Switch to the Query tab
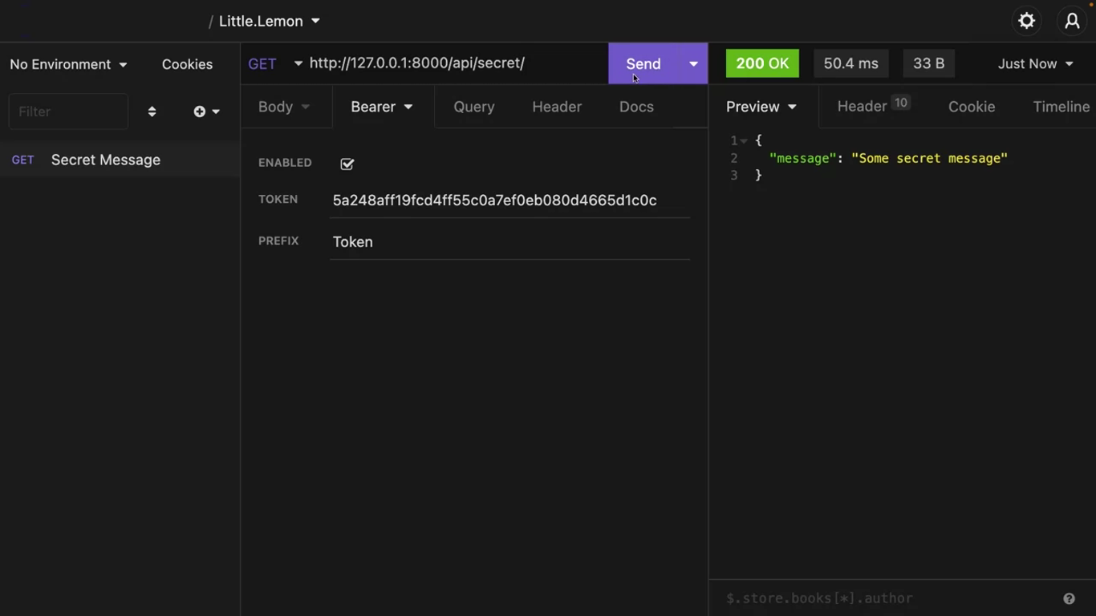 click(x=473, y=107)
